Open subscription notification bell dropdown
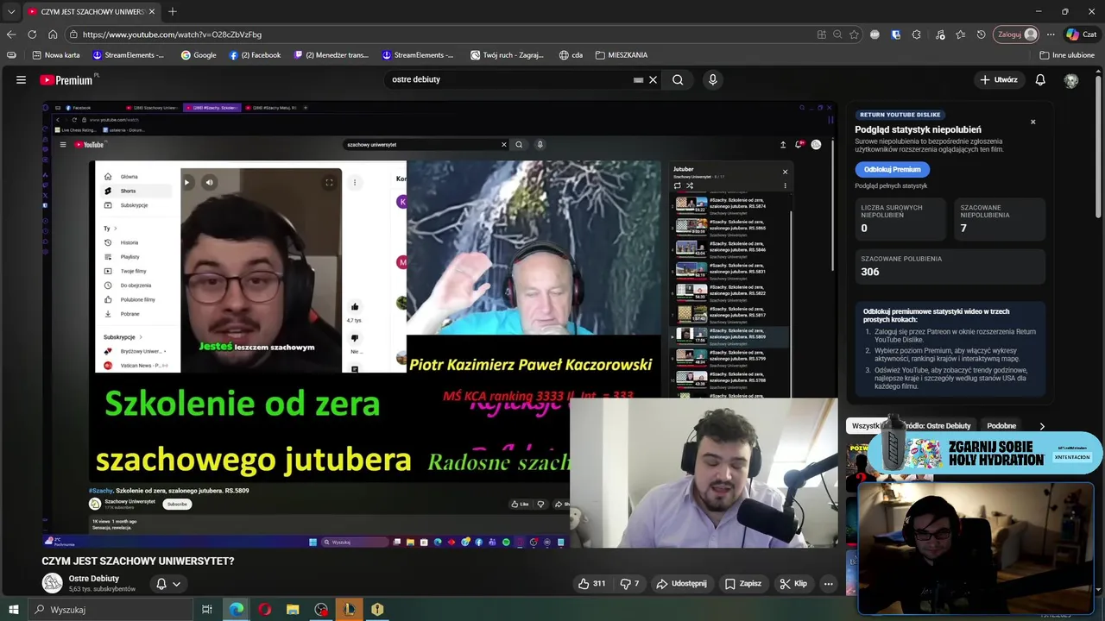Image resolution: width=1105 pixels, height=621 pixels. point(167,584)
